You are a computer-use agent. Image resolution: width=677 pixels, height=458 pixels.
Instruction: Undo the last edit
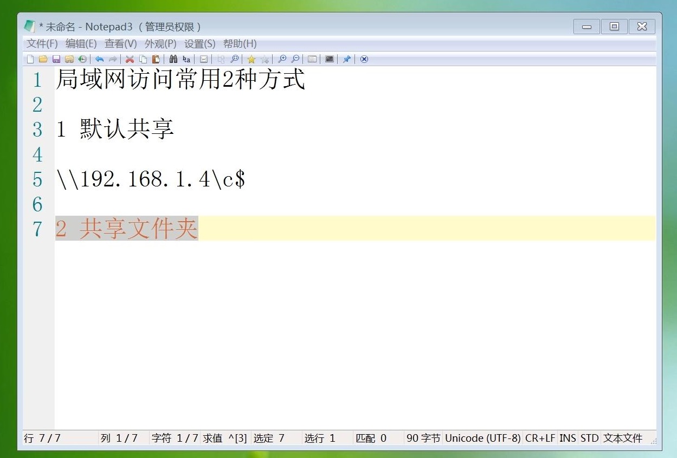pyautogui.click(x=99, y=59)
